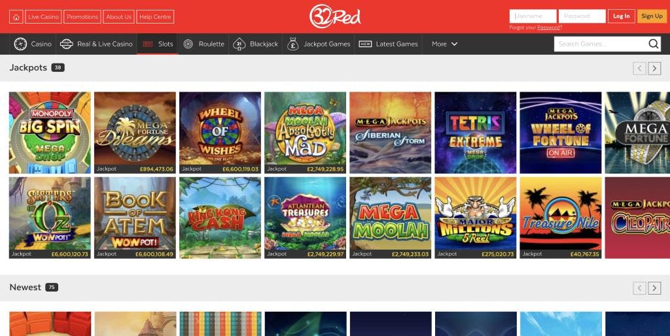
Task: Open Treasure Nile game
Action: (x=561, y=218)
